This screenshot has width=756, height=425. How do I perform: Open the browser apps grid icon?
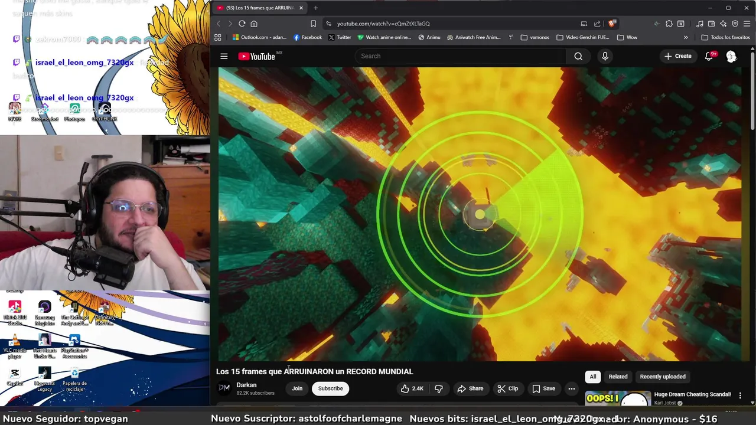(x=217, y=37)
